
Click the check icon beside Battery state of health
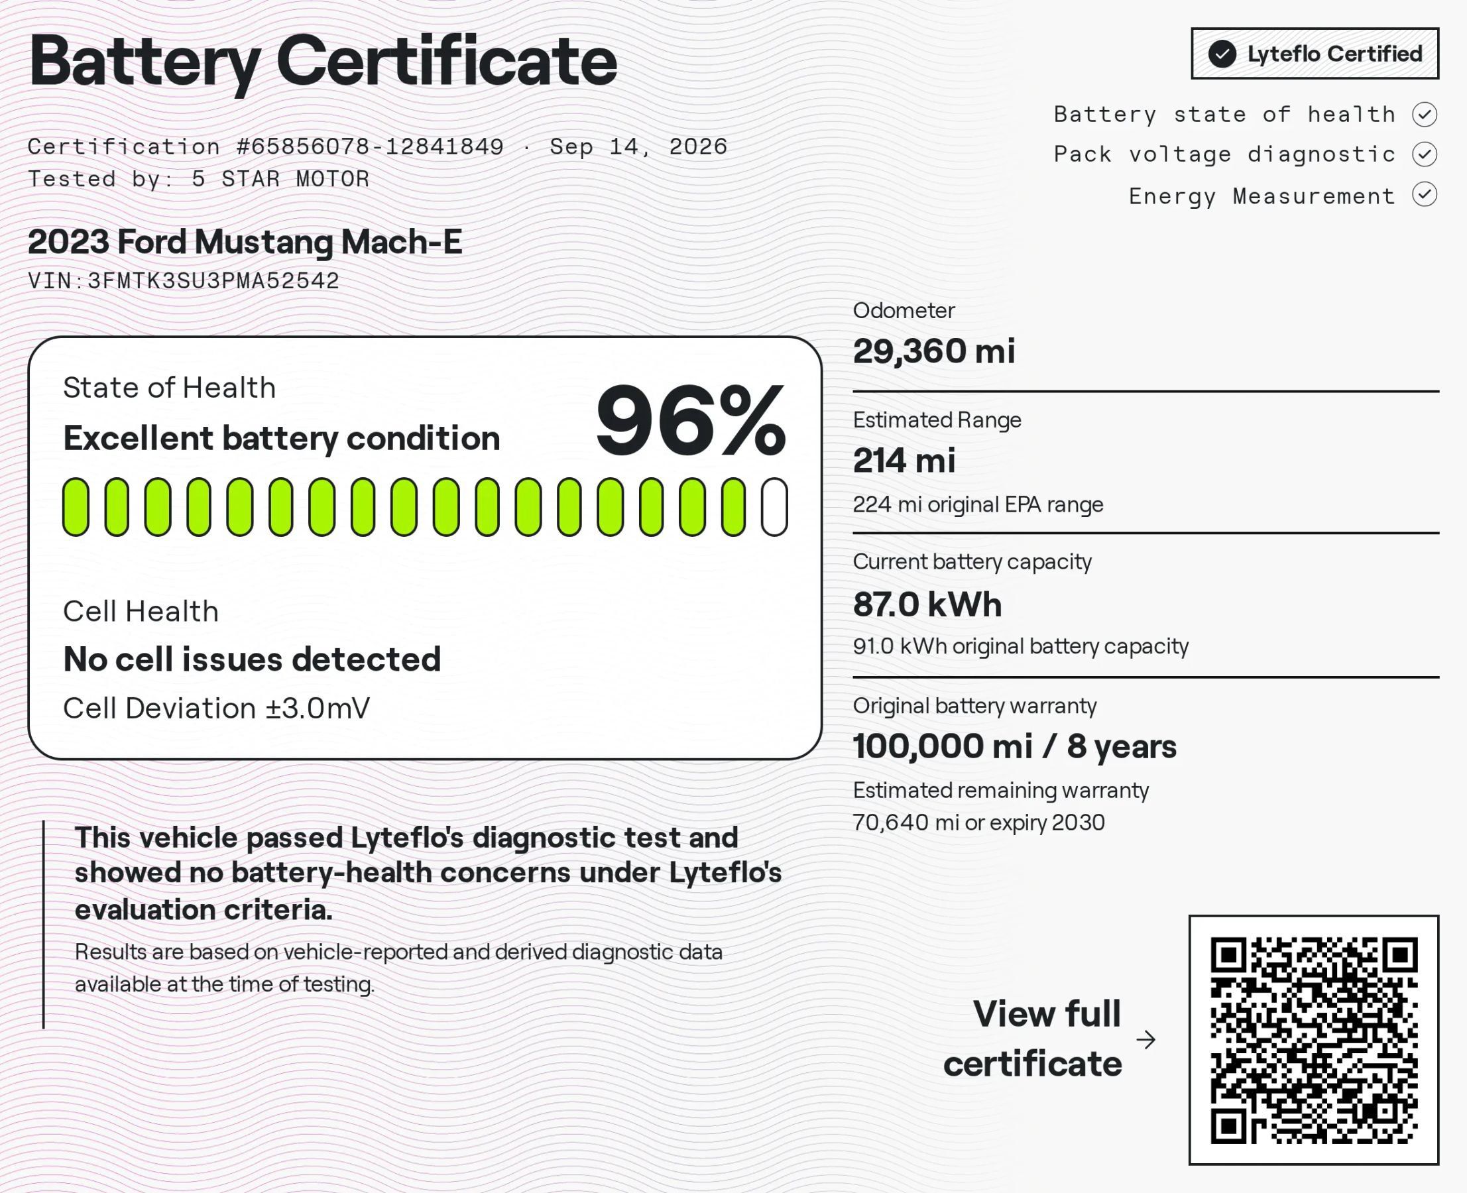[1425, 114]
